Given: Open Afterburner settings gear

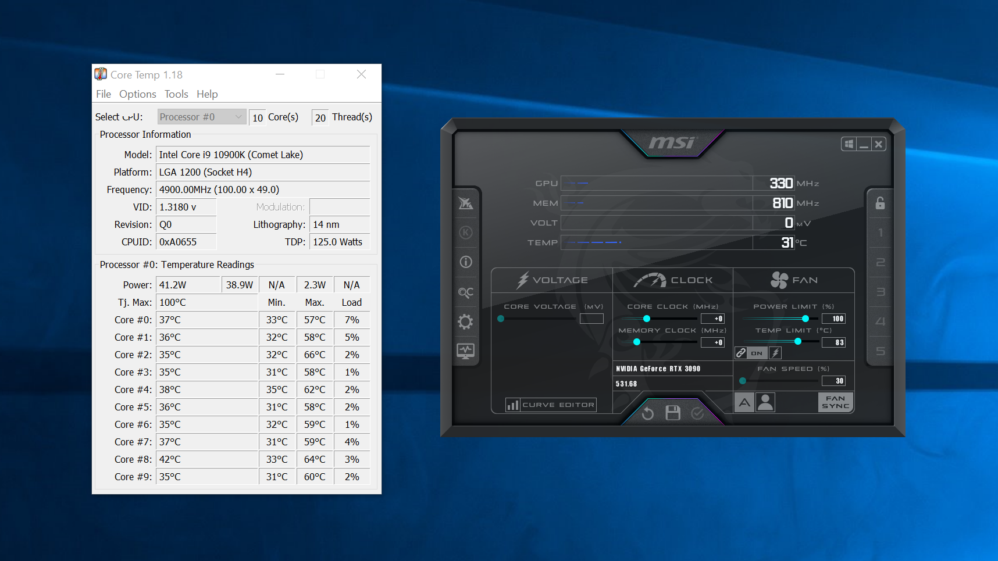Looking at the screenshot, I should pyautogui.click(x=465, y=321).
